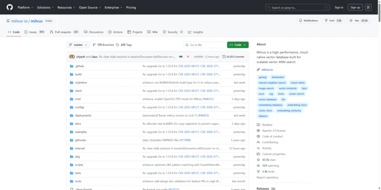Screen dimensions: 381x190
Task: Click the client folder icon
Action: click(72, 91)
